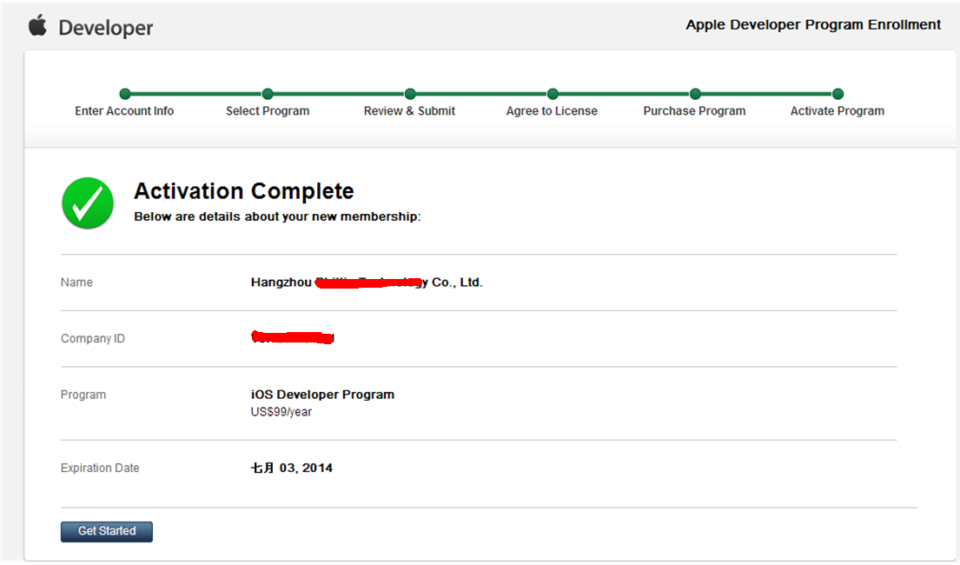Screen dimensions: 960x565
Task: Select the Purchase Program step
Action: point(694,111)
